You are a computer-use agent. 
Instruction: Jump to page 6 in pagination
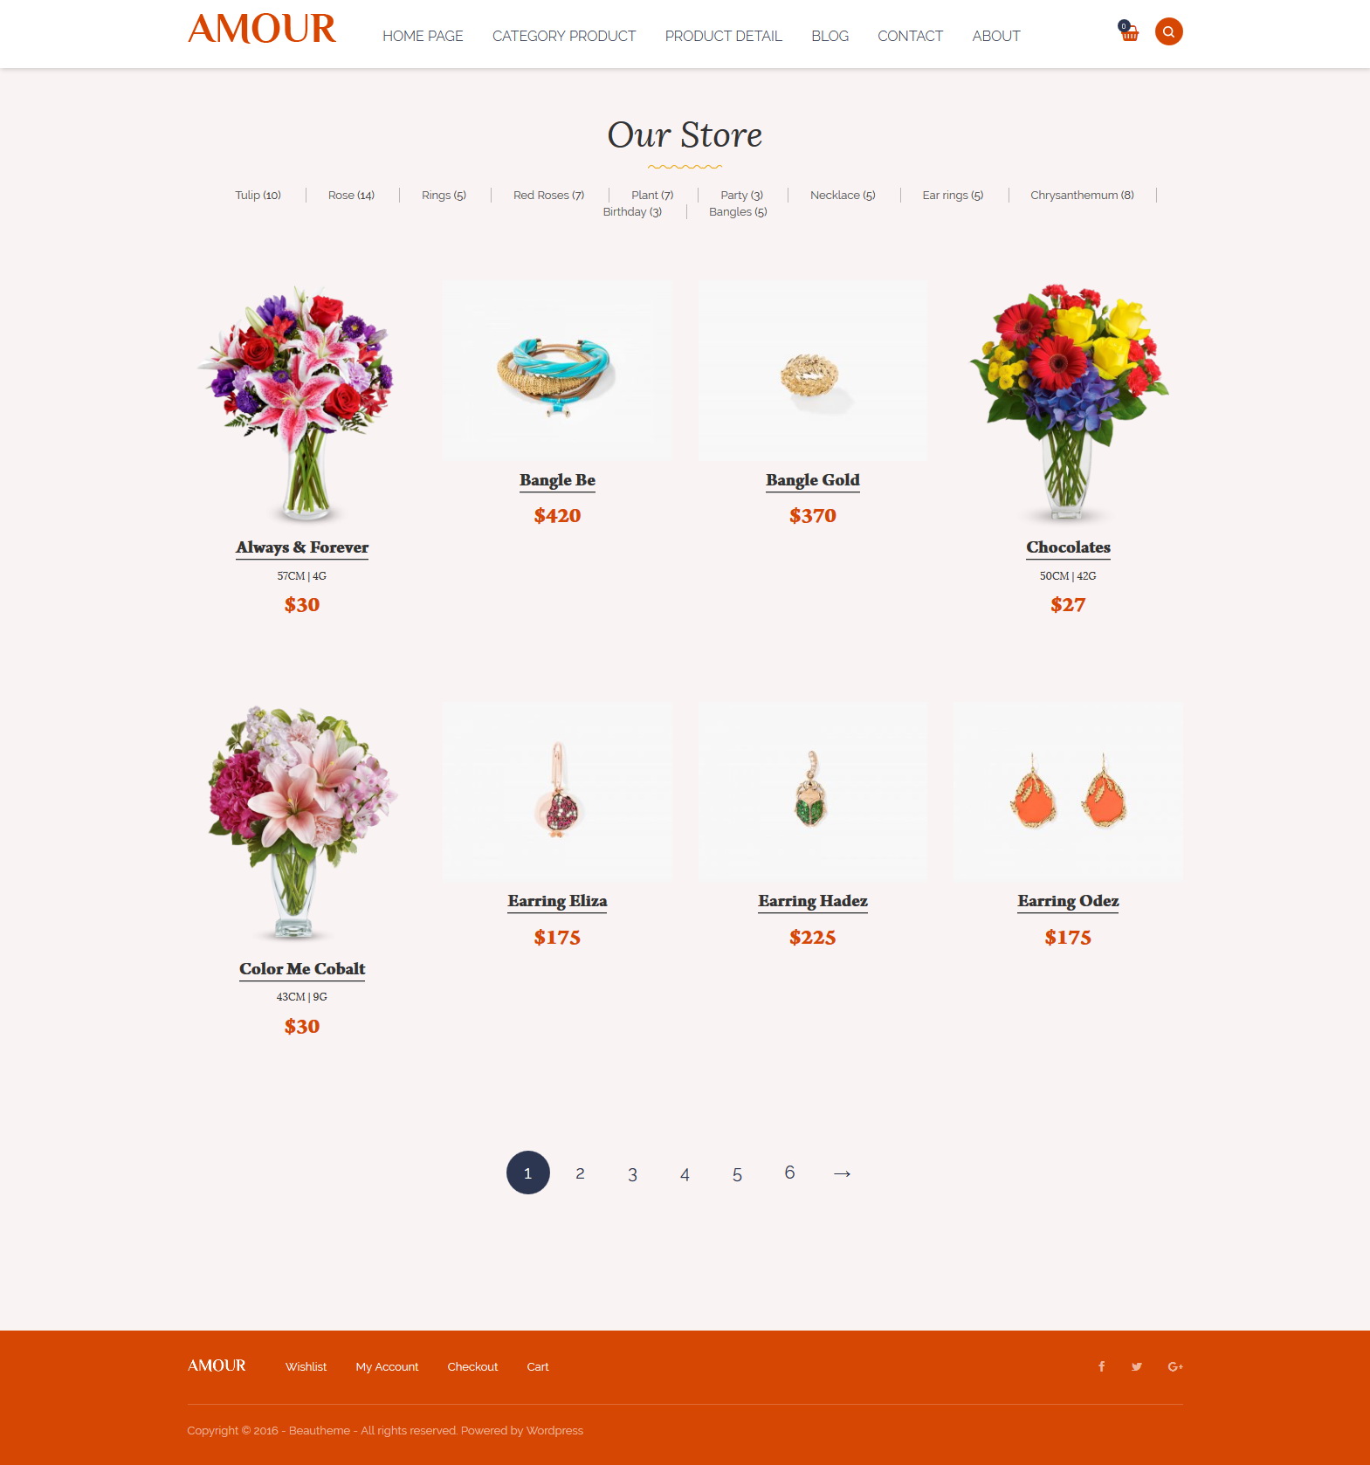click(x=789, y=1173)
